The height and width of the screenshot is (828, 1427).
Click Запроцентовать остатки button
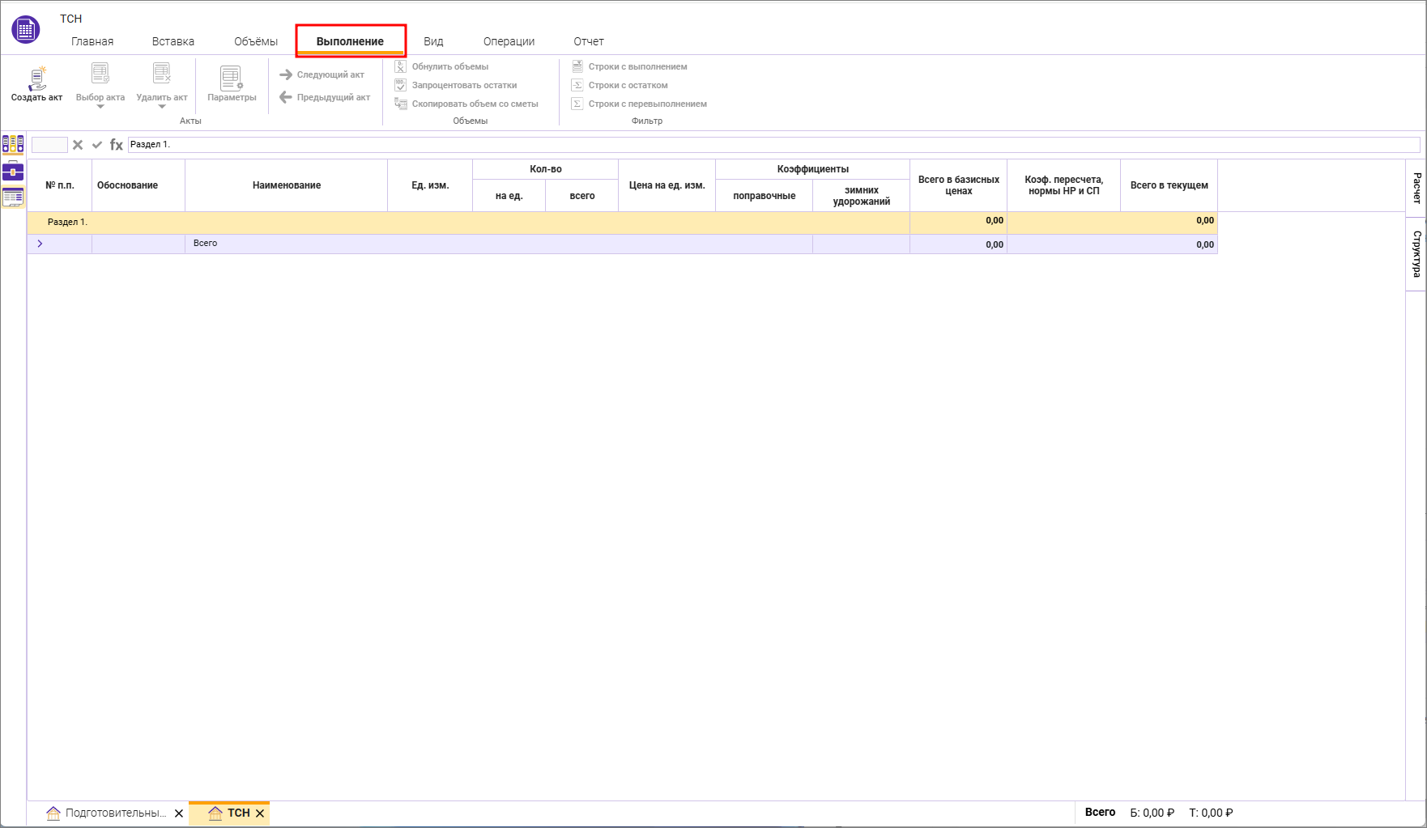[464, 85]
